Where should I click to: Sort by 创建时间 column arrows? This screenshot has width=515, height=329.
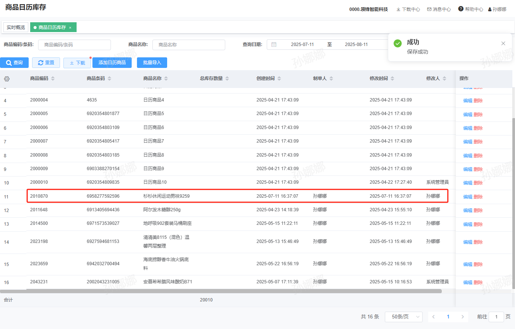pyautogui.click(x=279, y=79)
